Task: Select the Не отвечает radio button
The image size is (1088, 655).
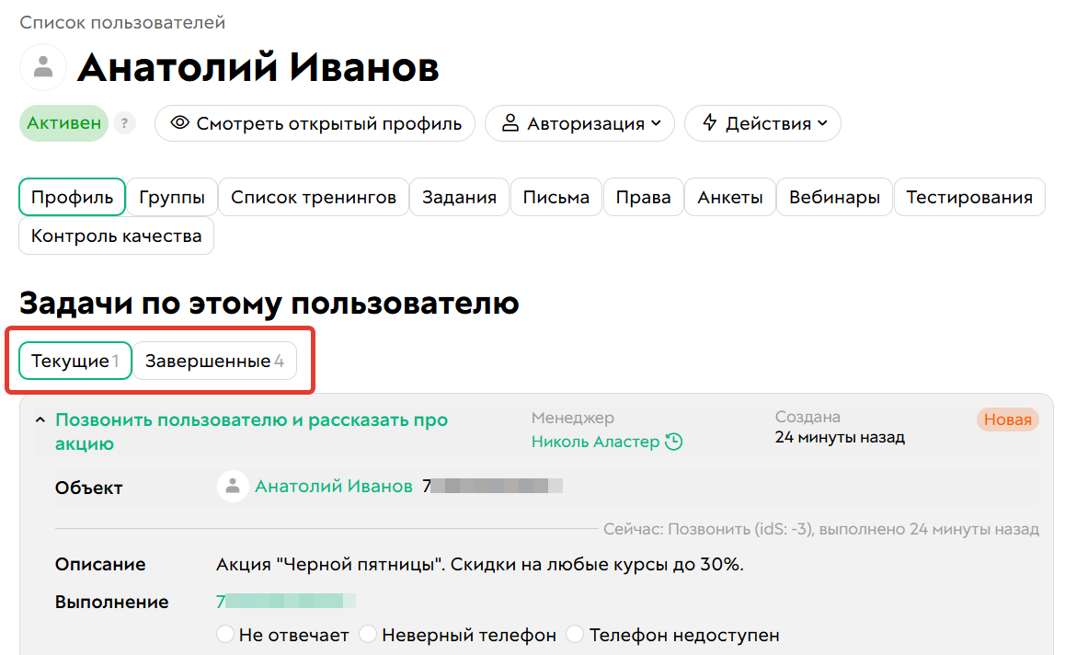Action: [225, 634]
